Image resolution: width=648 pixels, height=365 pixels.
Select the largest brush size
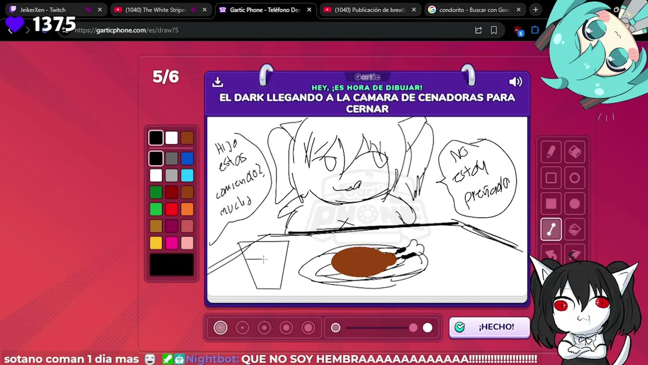coord(308,327)
